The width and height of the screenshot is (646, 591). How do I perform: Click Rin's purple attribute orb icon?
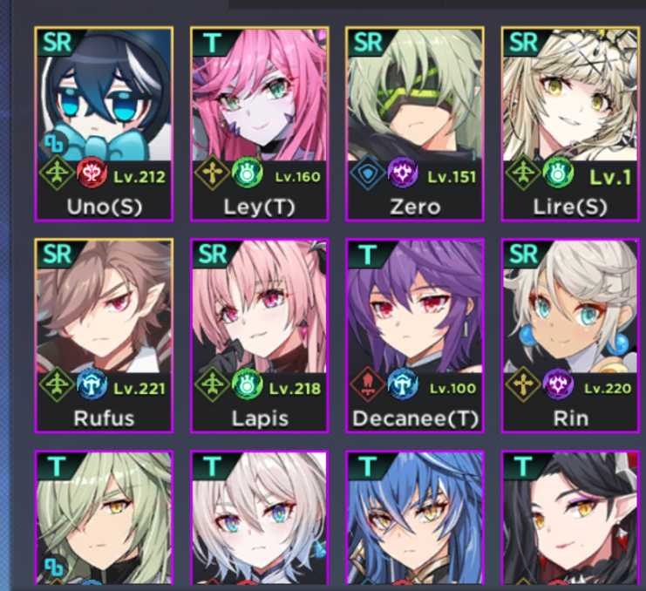pos(558,384)
